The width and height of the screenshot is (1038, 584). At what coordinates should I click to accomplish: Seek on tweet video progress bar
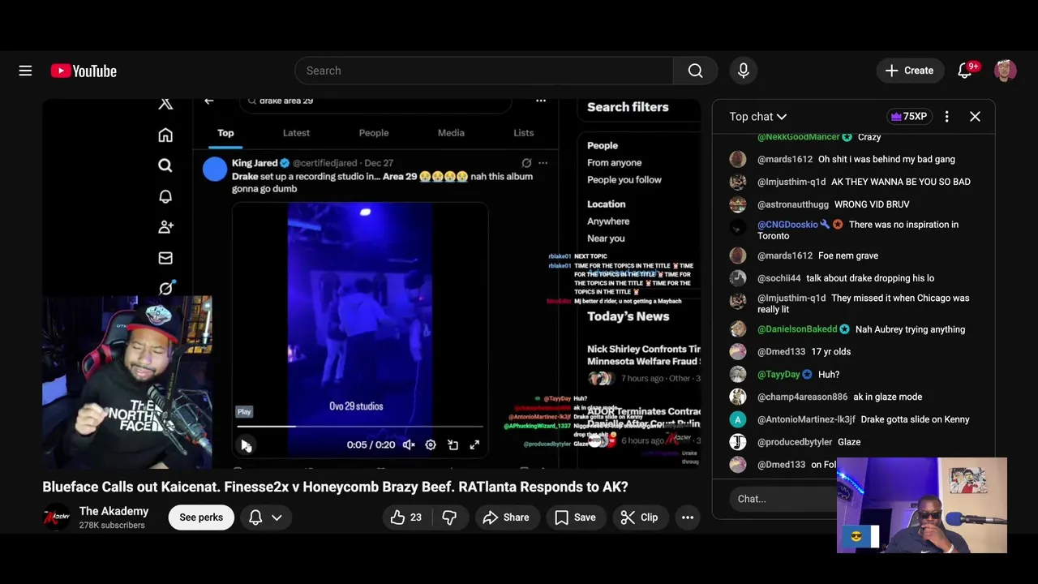pyautogui.click(x=360, y=426)
